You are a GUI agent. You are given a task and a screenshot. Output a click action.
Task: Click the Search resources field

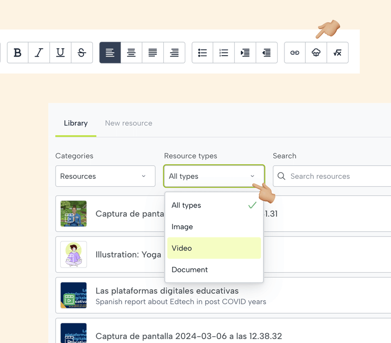coord(337,176)
